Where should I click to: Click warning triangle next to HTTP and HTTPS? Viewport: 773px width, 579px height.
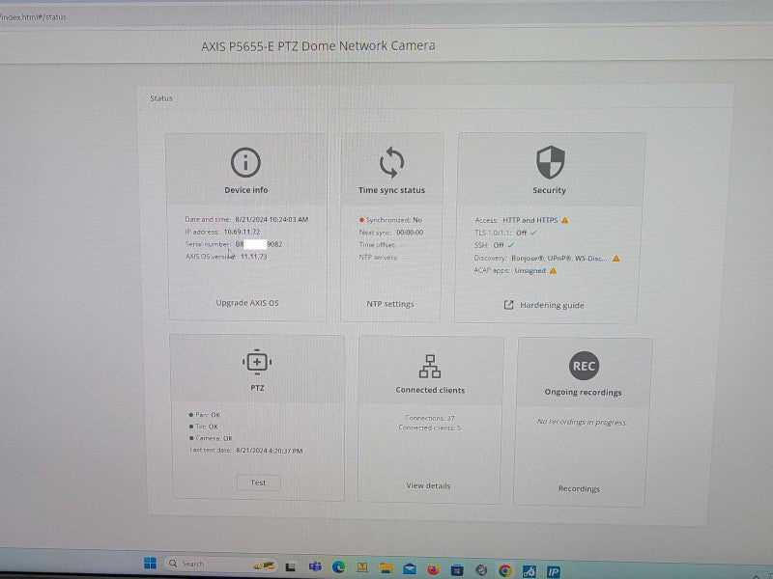click(x=565, y=220)
